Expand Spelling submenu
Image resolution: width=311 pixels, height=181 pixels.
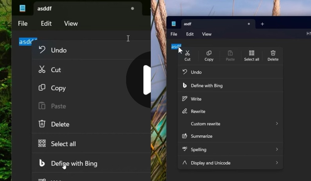[x=230, y=149]
